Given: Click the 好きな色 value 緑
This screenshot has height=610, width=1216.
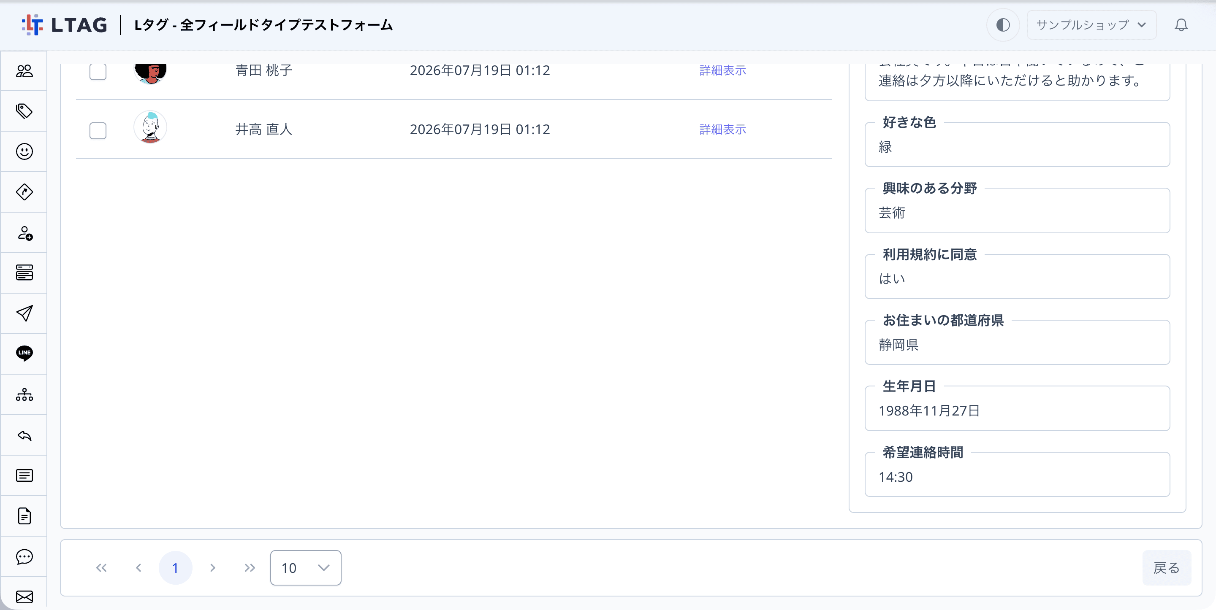Looking at the screenshot, I should click(x=885, y=147).
